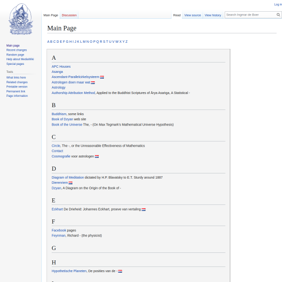Open the Discussion tab
Screen dimensions: 282x282
(69, 16)
